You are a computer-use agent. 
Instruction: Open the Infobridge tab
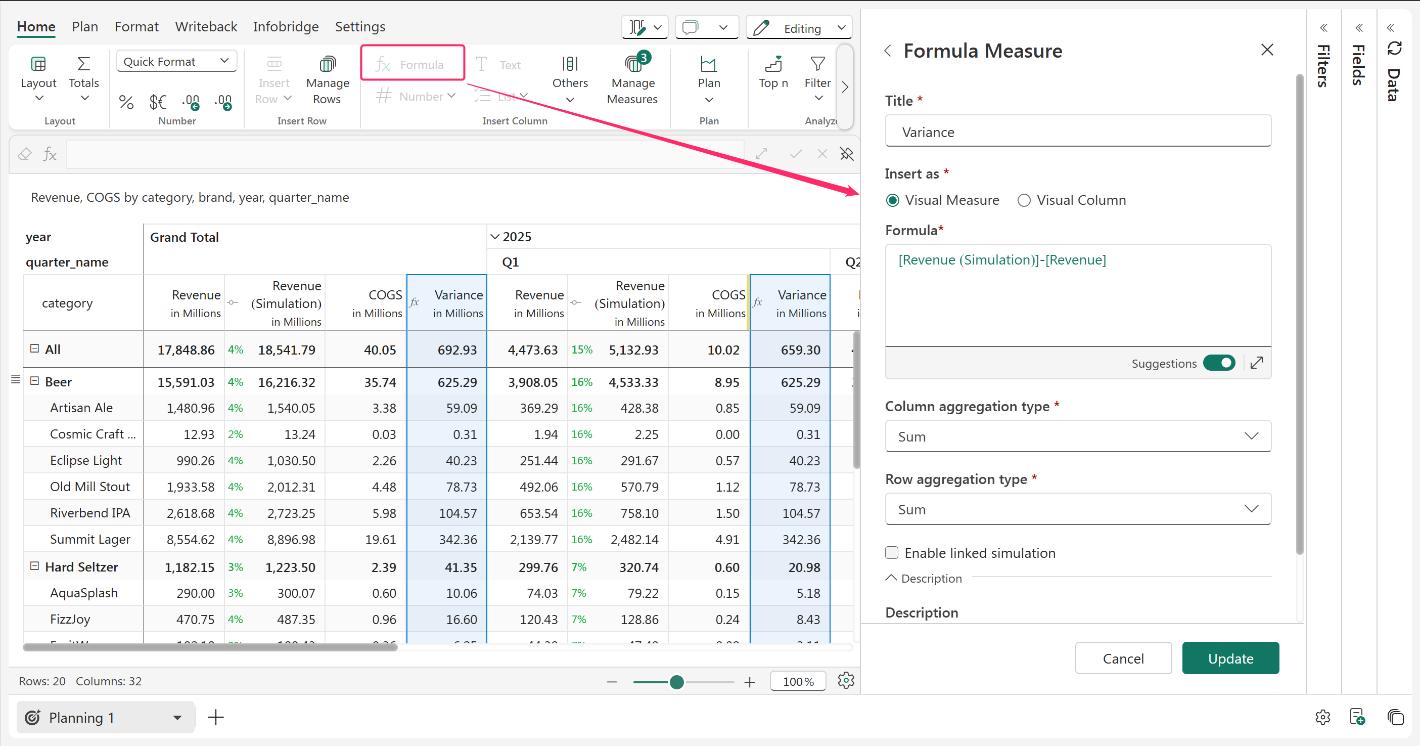pyautogui.click(x=286, y=26)
